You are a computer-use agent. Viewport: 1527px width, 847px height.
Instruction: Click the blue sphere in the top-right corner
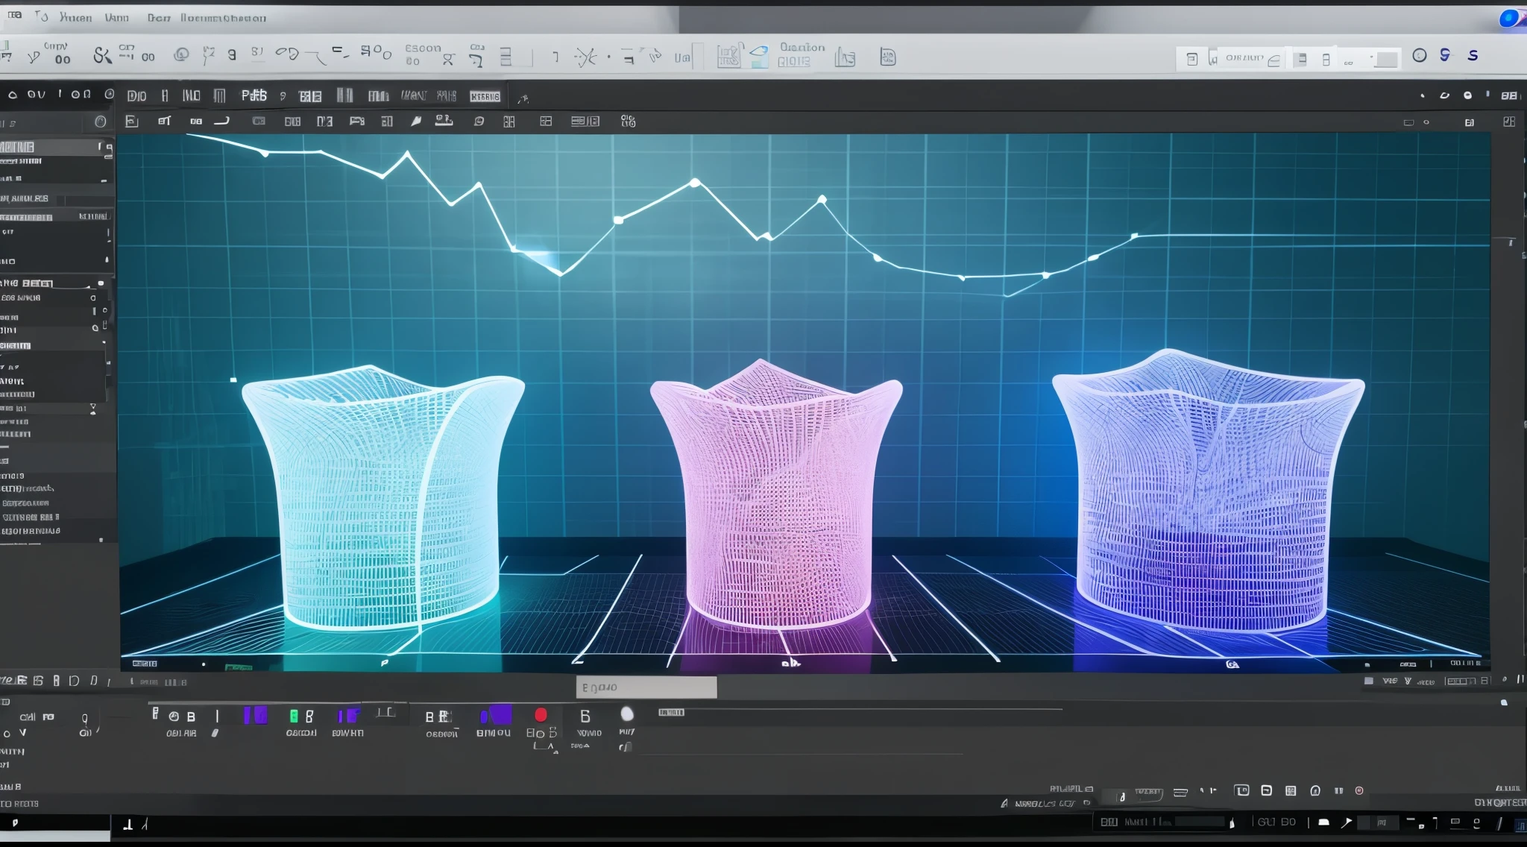[x=1509, y=18]
